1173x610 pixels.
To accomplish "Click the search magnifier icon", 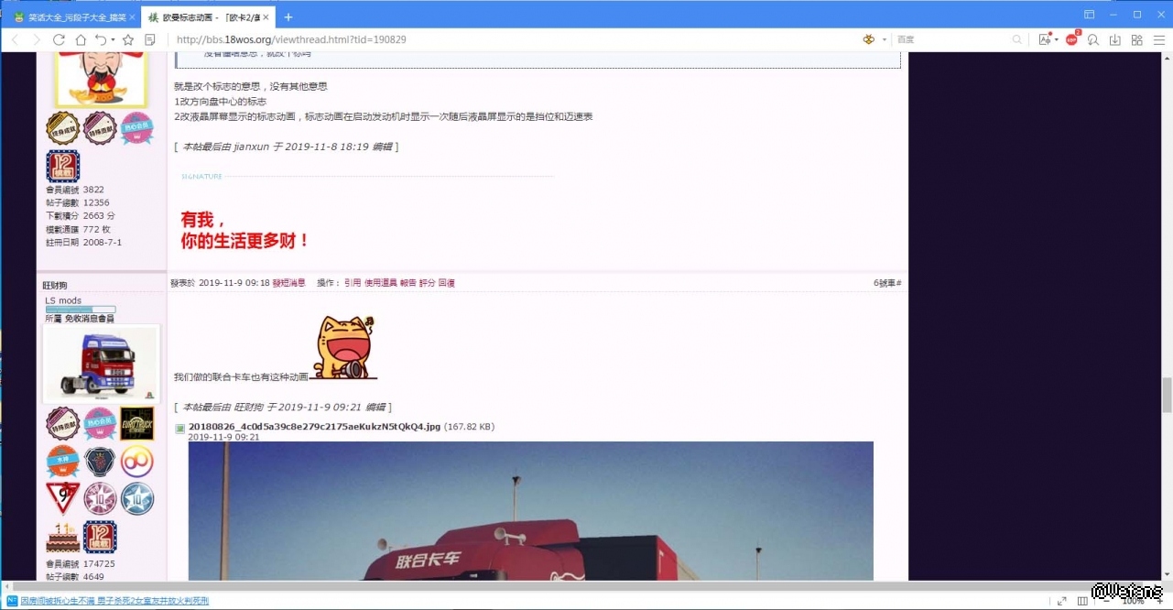I will tap(1017, 39).
